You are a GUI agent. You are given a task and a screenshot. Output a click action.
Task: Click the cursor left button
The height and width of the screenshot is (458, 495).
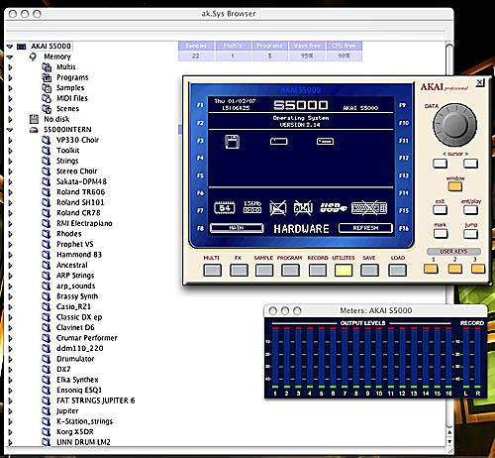[x=440, y=164]
